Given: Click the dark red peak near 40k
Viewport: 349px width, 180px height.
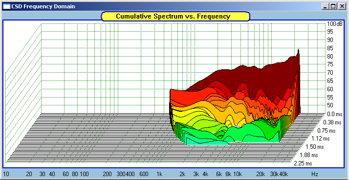Looking at the screenshot, I should click(298, 53).
